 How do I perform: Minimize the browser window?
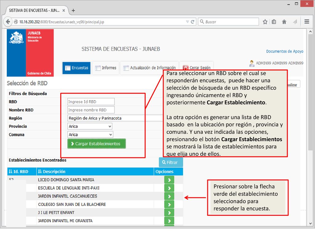tap(289, 4)
